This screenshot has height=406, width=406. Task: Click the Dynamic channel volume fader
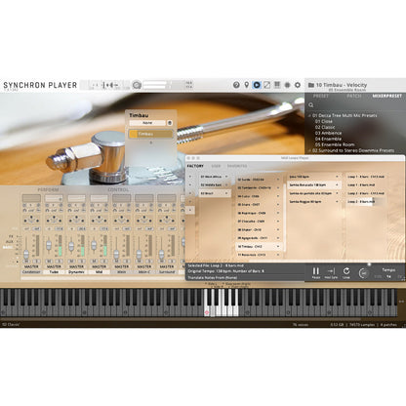point(71,246)
